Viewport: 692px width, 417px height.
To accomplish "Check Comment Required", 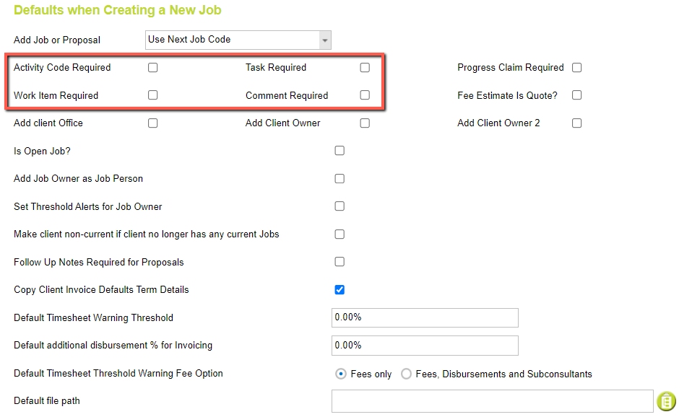I will point(365,95).
